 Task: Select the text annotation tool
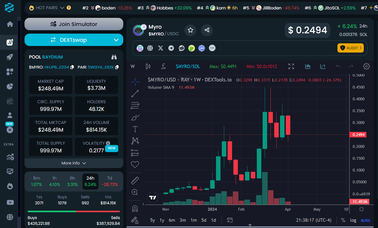(135, 129)
